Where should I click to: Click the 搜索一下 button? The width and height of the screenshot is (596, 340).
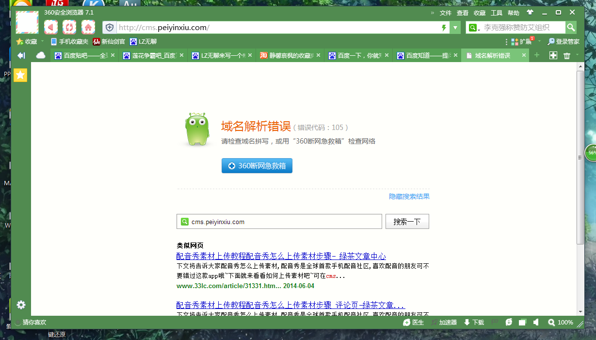point(407,222)
